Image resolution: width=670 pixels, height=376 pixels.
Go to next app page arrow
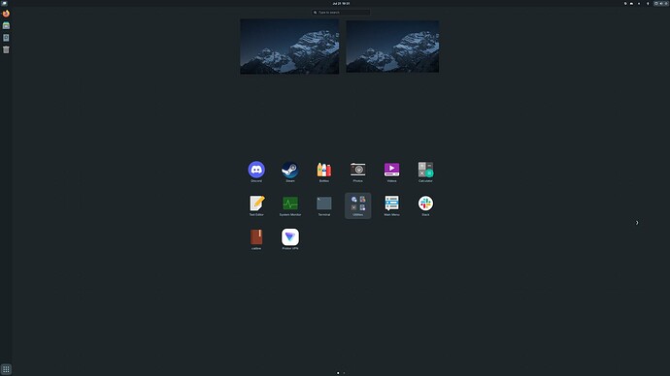[637, 223]
